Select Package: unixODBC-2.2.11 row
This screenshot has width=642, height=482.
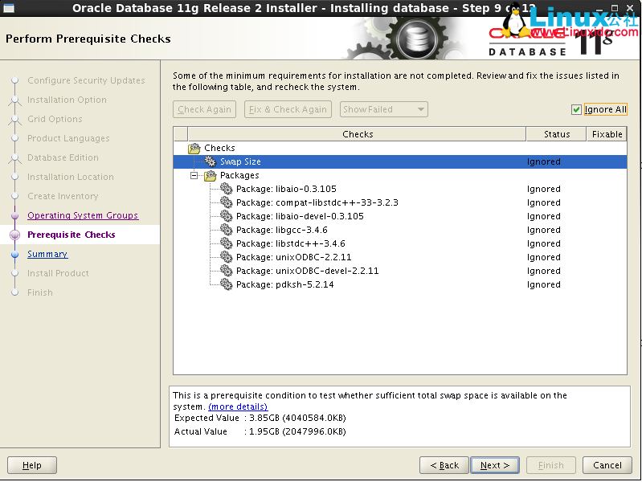pyautogui.click(x=400, y=257)
